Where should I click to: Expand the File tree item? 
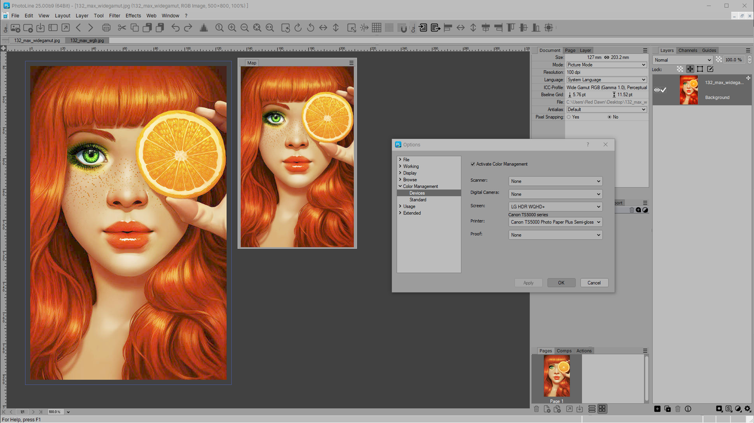pyautogui.click(x=400, y=159)
